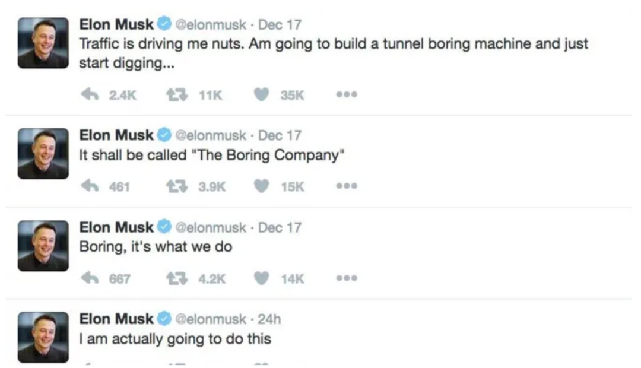Open Elon Musk name on first tweet

pos(116,25)
